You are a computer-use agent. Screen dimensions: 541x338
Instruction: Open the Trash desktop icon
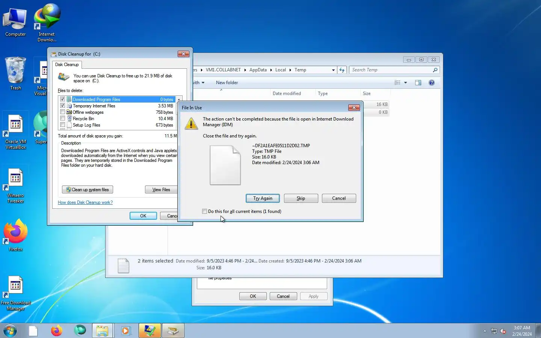(x=15, y=74)
